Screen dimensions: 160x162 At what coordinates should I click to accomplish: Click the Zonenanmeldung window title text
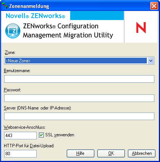tap(29, 6)
